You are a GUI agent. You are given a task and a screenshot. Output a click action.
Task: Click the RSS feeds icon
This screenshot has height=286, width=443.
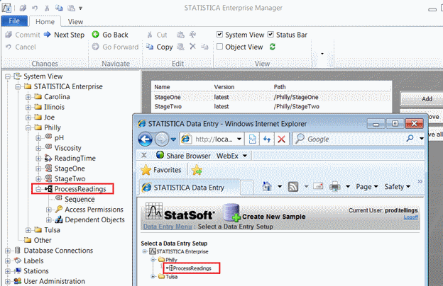coord(293,186)
